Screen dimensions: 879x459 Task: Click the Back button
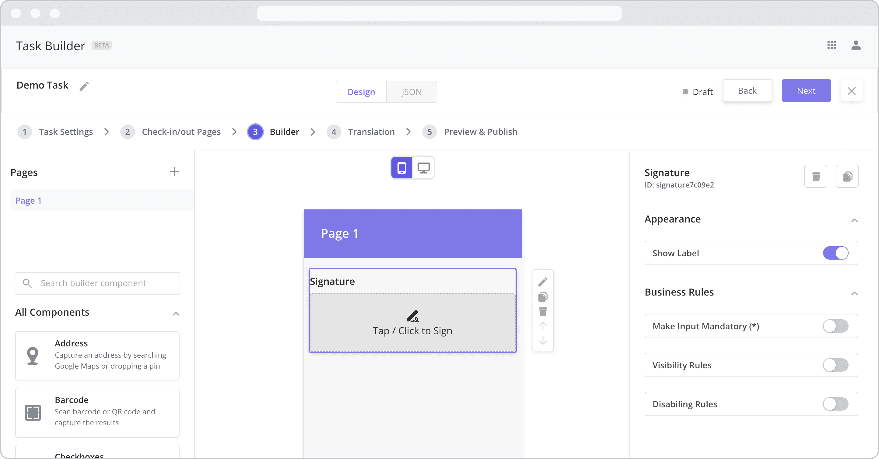point(747,90)
